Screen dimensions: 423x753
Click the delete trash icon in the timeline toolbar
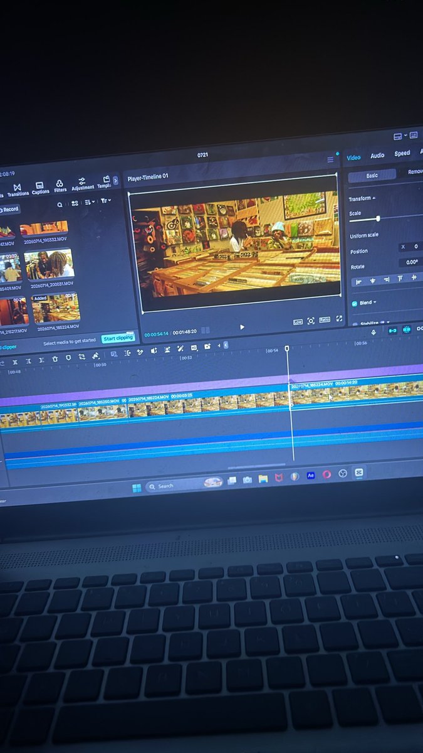click(x=55, y=358)
